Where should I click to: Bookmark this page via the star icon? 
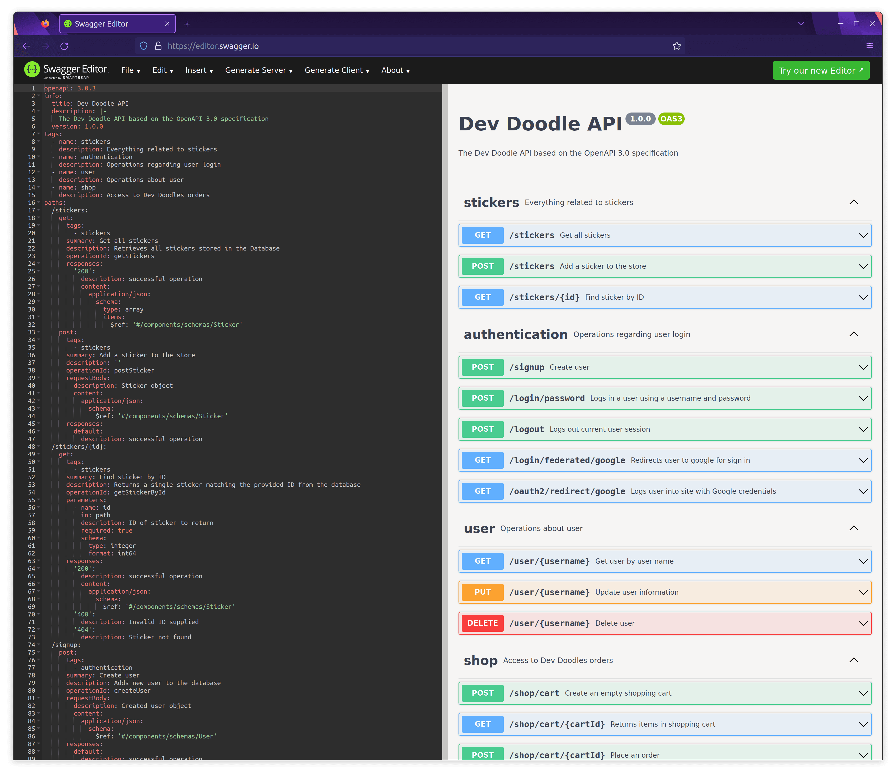coord(677,46)
